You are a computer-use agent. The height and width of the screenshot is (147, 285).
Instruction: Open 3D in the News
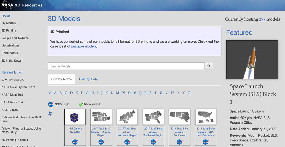[x=11, y=61]
